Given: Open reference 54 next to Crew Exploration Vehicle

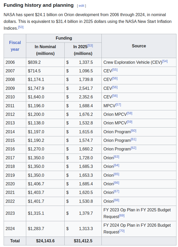Looking at the screenshot, I should [165, 61].
